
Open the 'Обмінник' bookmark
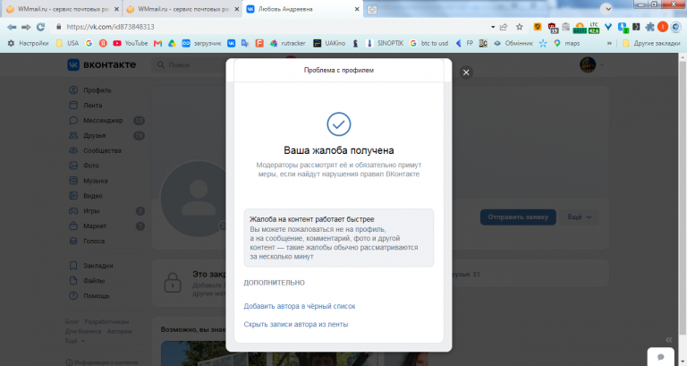coord(513,43)
